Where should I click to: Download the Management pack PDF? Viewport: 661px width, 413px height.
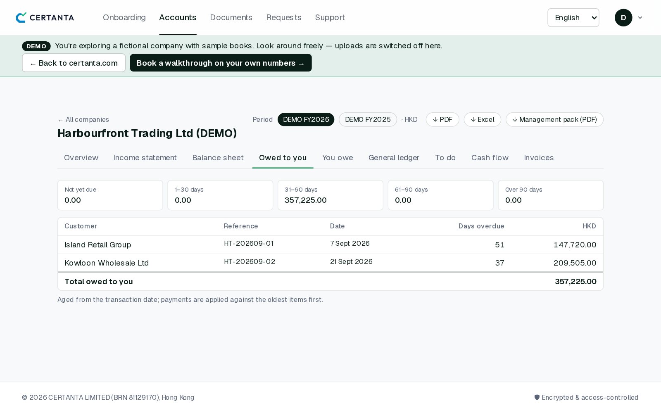(554, 119)
